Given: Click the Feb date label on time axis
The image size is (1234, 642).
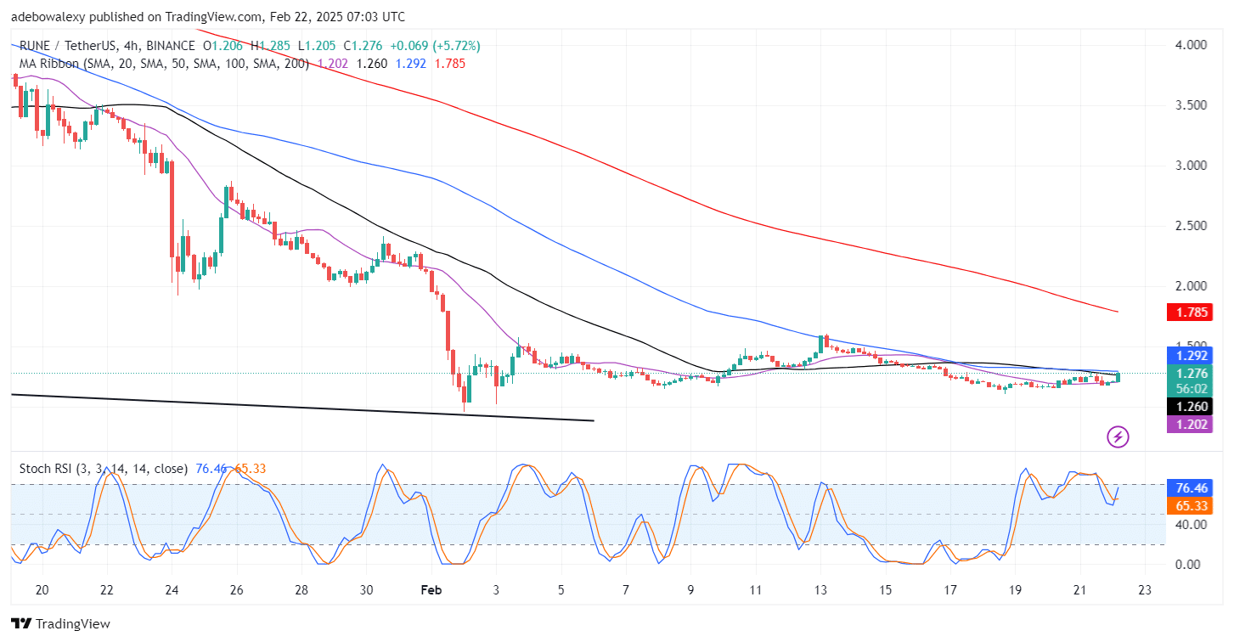Looking at the screenshot, I should 430,590.
